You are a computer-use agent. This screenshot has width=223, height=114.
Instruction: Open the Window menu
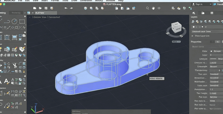pyautogui.click(x=110, y=1)
